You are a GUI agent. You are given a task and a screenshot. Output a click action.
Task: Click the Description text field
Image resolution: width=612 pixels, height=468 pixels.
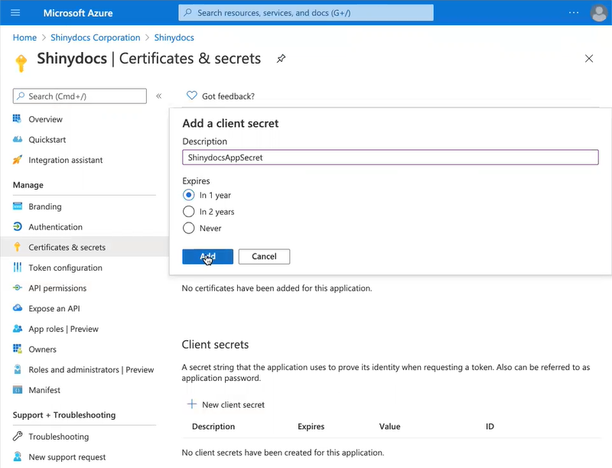[389, 157]
